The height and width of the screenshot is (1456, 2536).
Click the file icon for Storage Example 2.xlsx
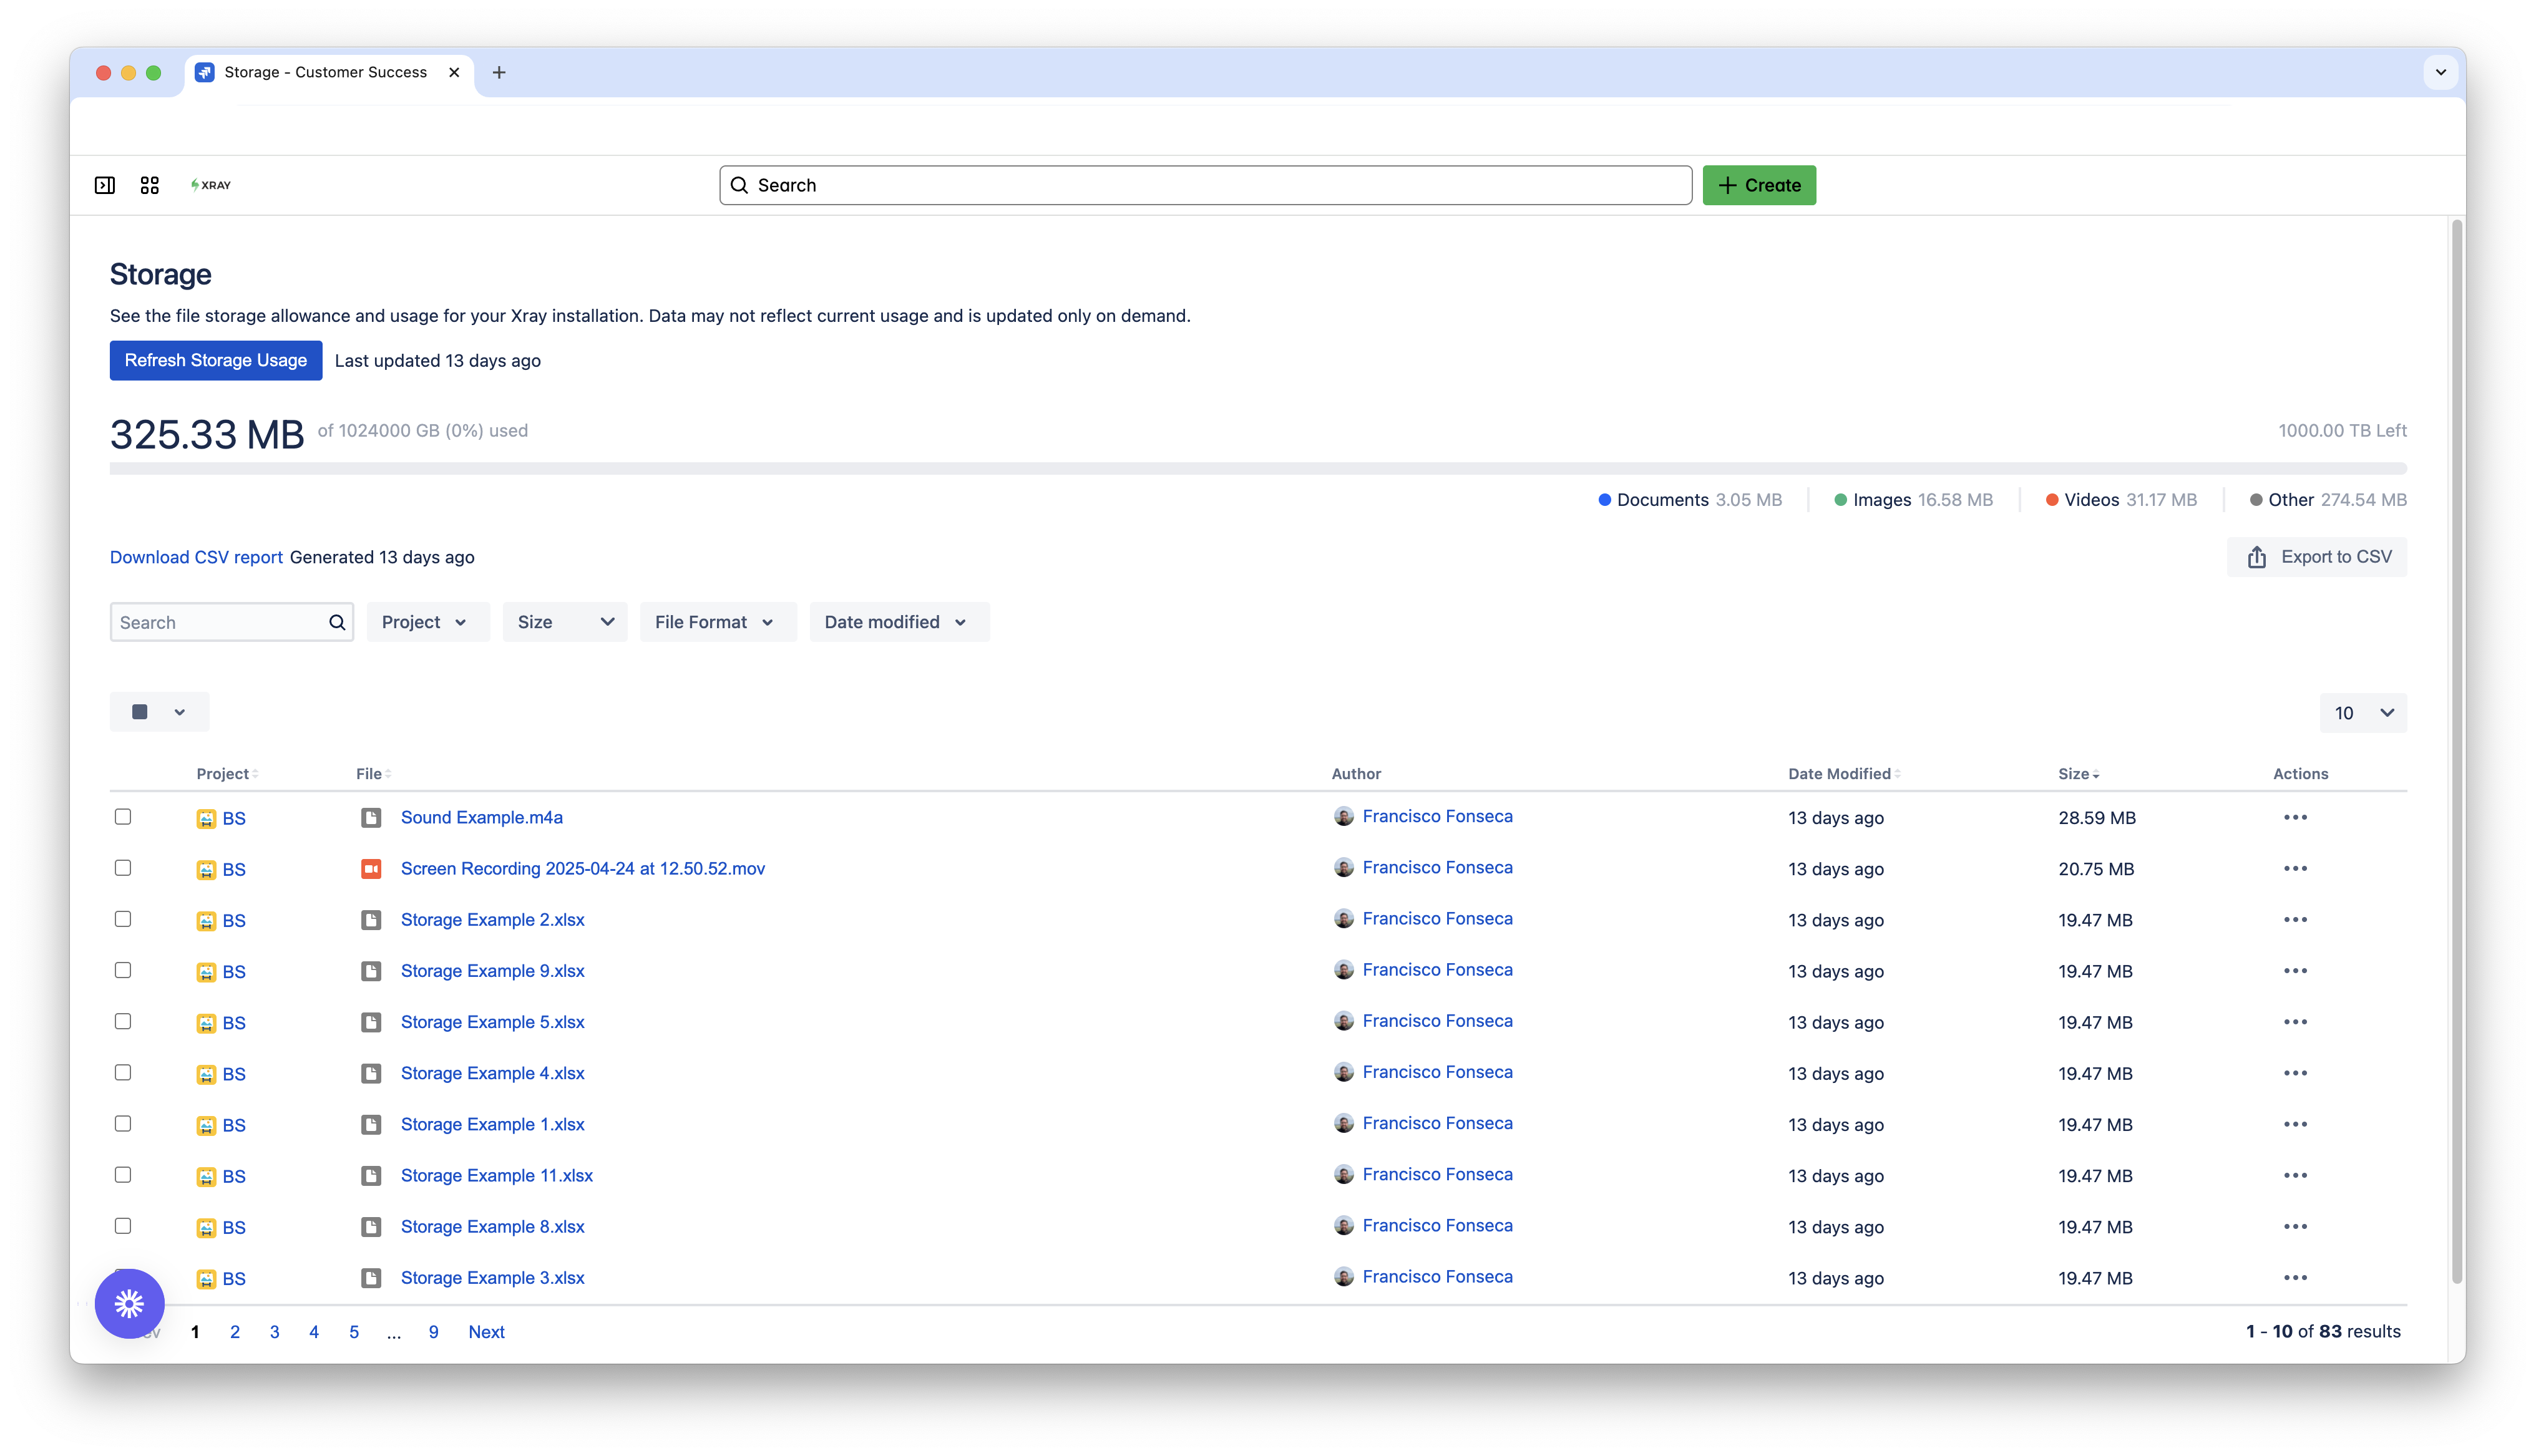point(371,920)
